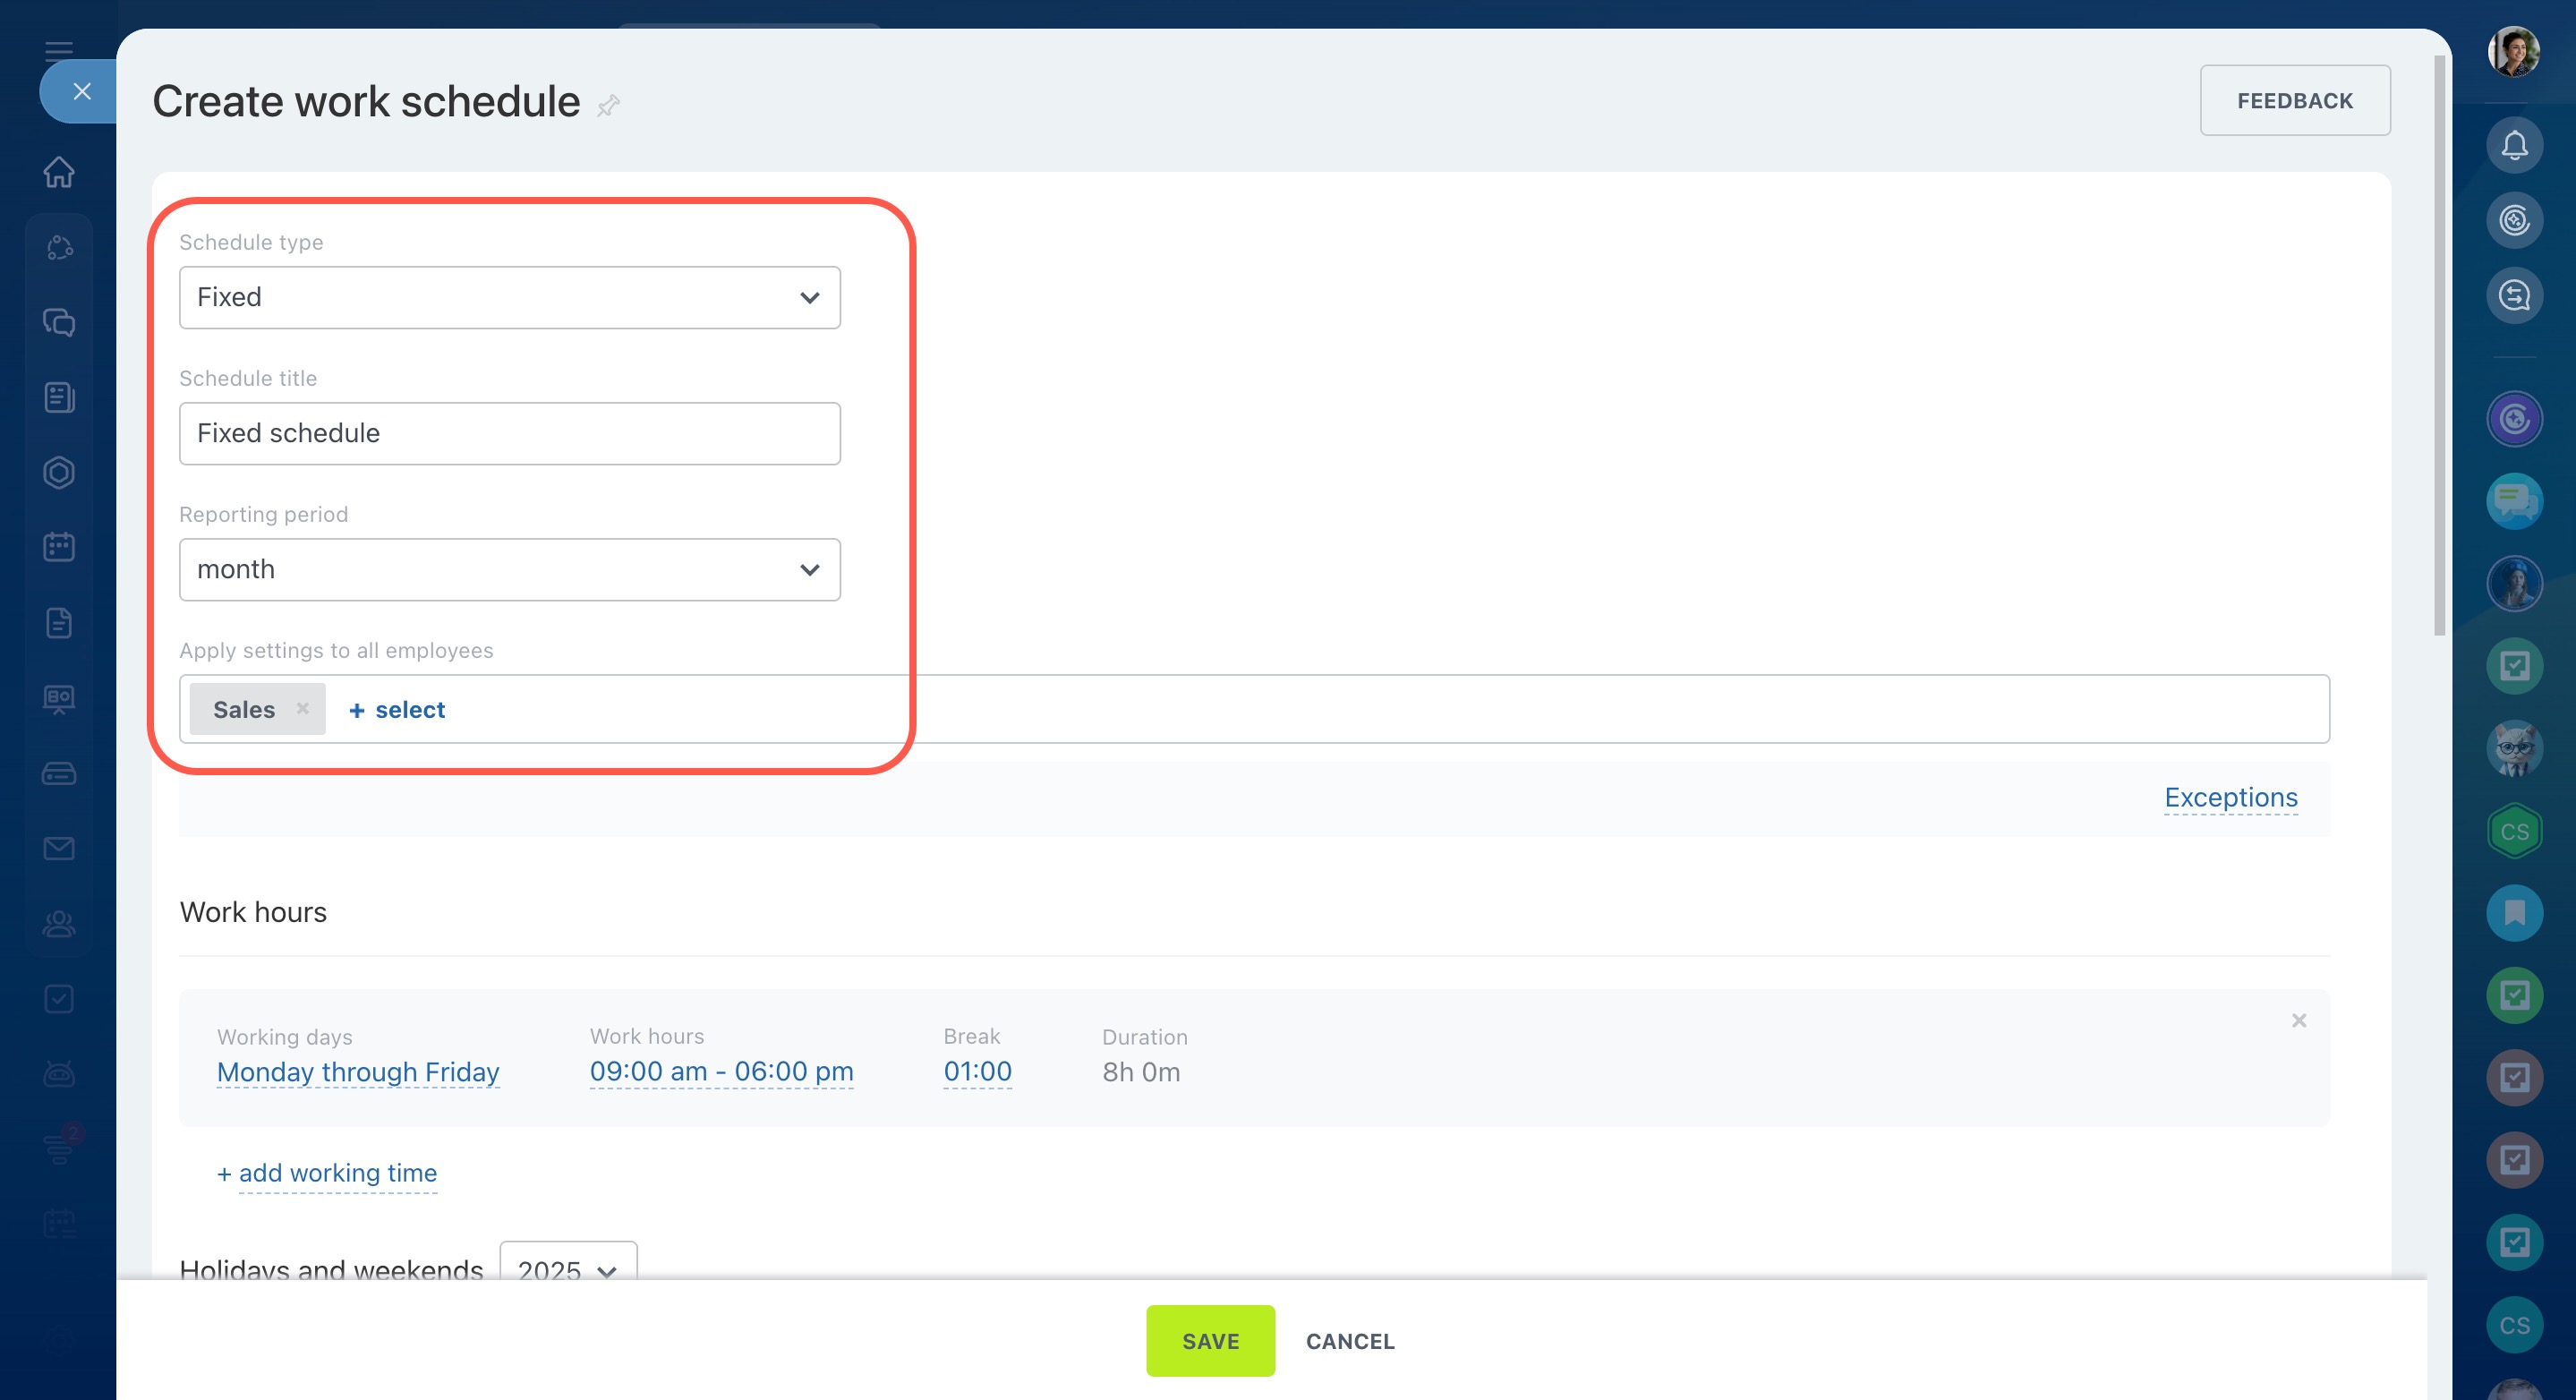
Task: Click Save button
Action: 1210,1340
